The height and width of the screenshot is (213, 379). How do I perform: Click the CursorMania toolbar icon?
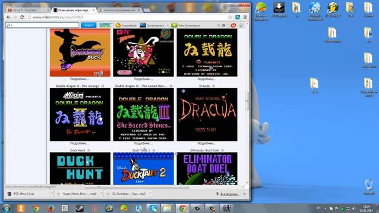(126, 25)
